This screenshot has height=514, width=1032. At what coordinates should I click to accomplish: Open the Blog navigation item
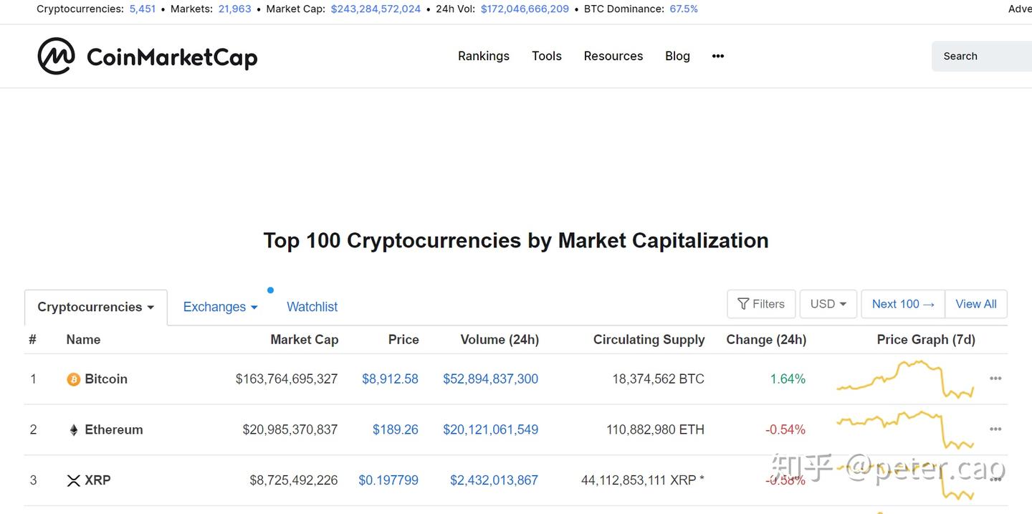click(677, 56)
